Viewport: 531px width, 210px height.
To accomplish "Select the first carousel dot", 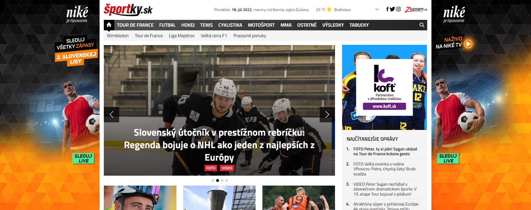I will tap(213, 180).
